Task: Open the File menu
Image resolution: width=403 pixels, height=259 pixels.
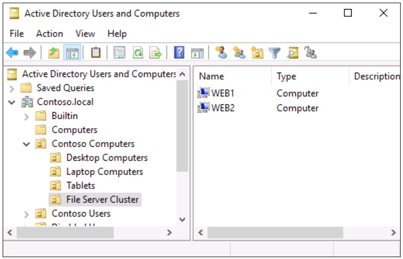Action: click(x=17, y=34)
